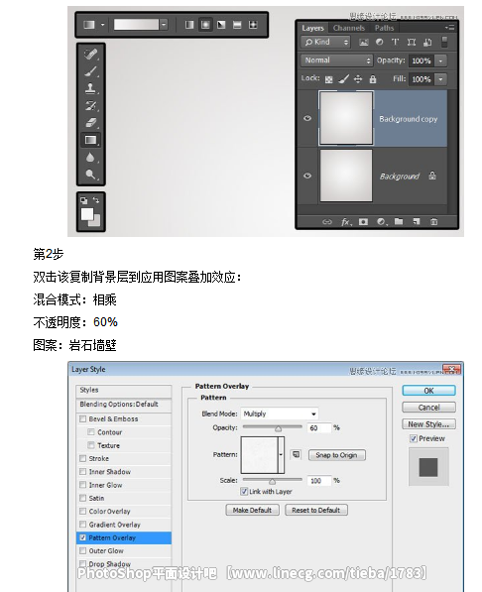
Task: Add a layer mask
Action: click(x=363, y=221)
